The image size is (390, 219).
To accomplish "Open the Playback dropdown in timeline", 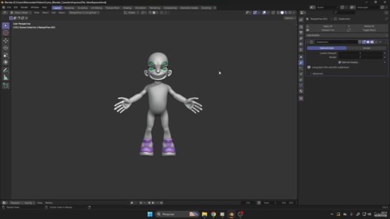I will [x=16, y=203].
